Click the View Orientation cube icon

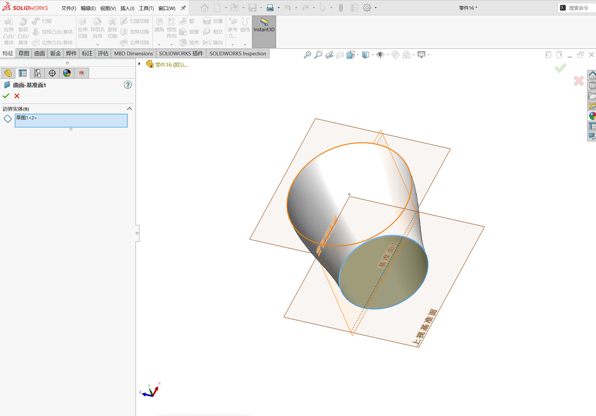[x=350, y=55]
